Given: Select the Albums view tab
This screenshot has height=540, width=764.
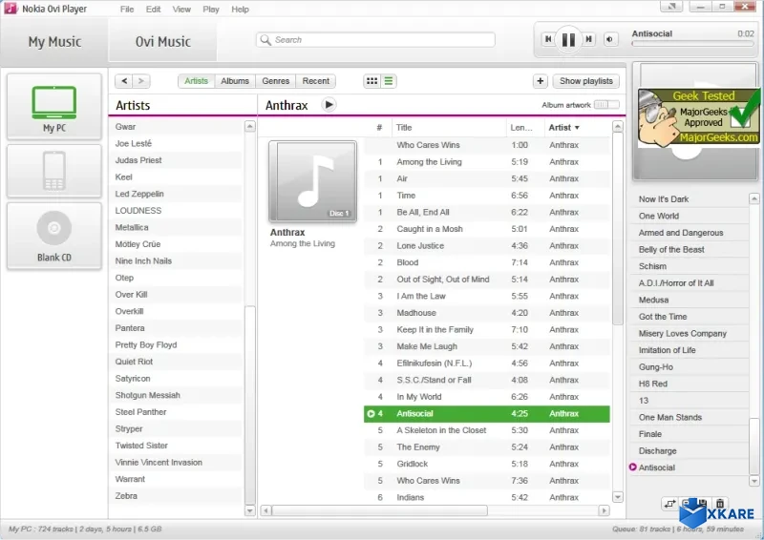Looking at the screenshot, I should [235, 81].
